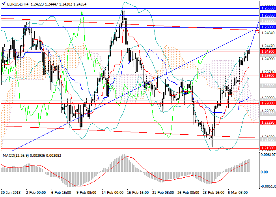The image size is (276, 197).
Task: Click the chart's symbol arrow icon at top-left
Action: pyautogui.click(x=3, y=4)
